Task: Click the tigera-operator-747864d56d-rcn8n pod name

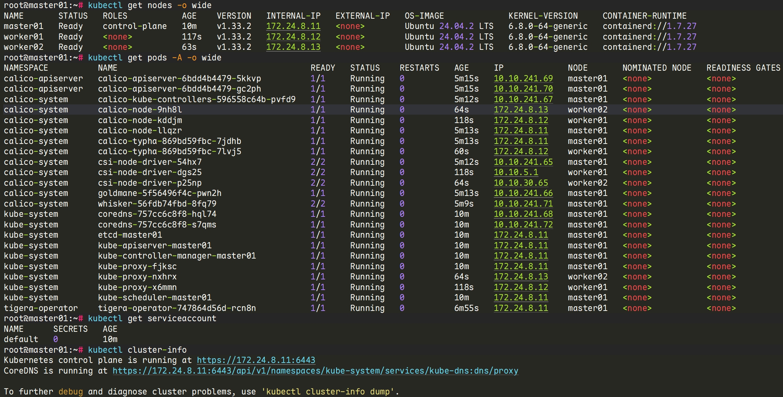Action: coord(177,308)
